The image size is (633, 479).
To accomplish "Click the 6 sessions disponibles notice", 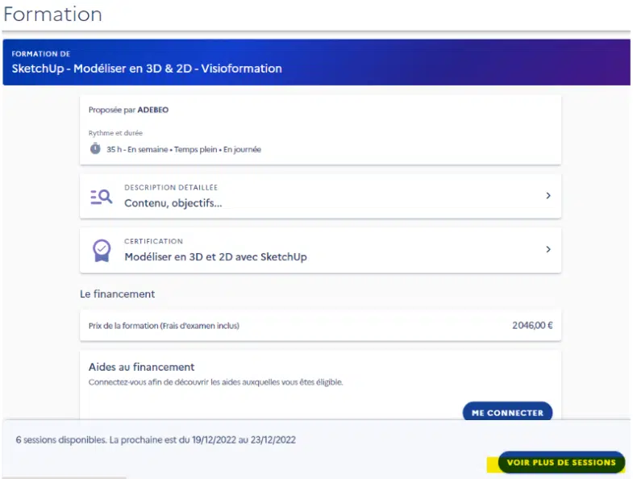I will coord(156,439).
